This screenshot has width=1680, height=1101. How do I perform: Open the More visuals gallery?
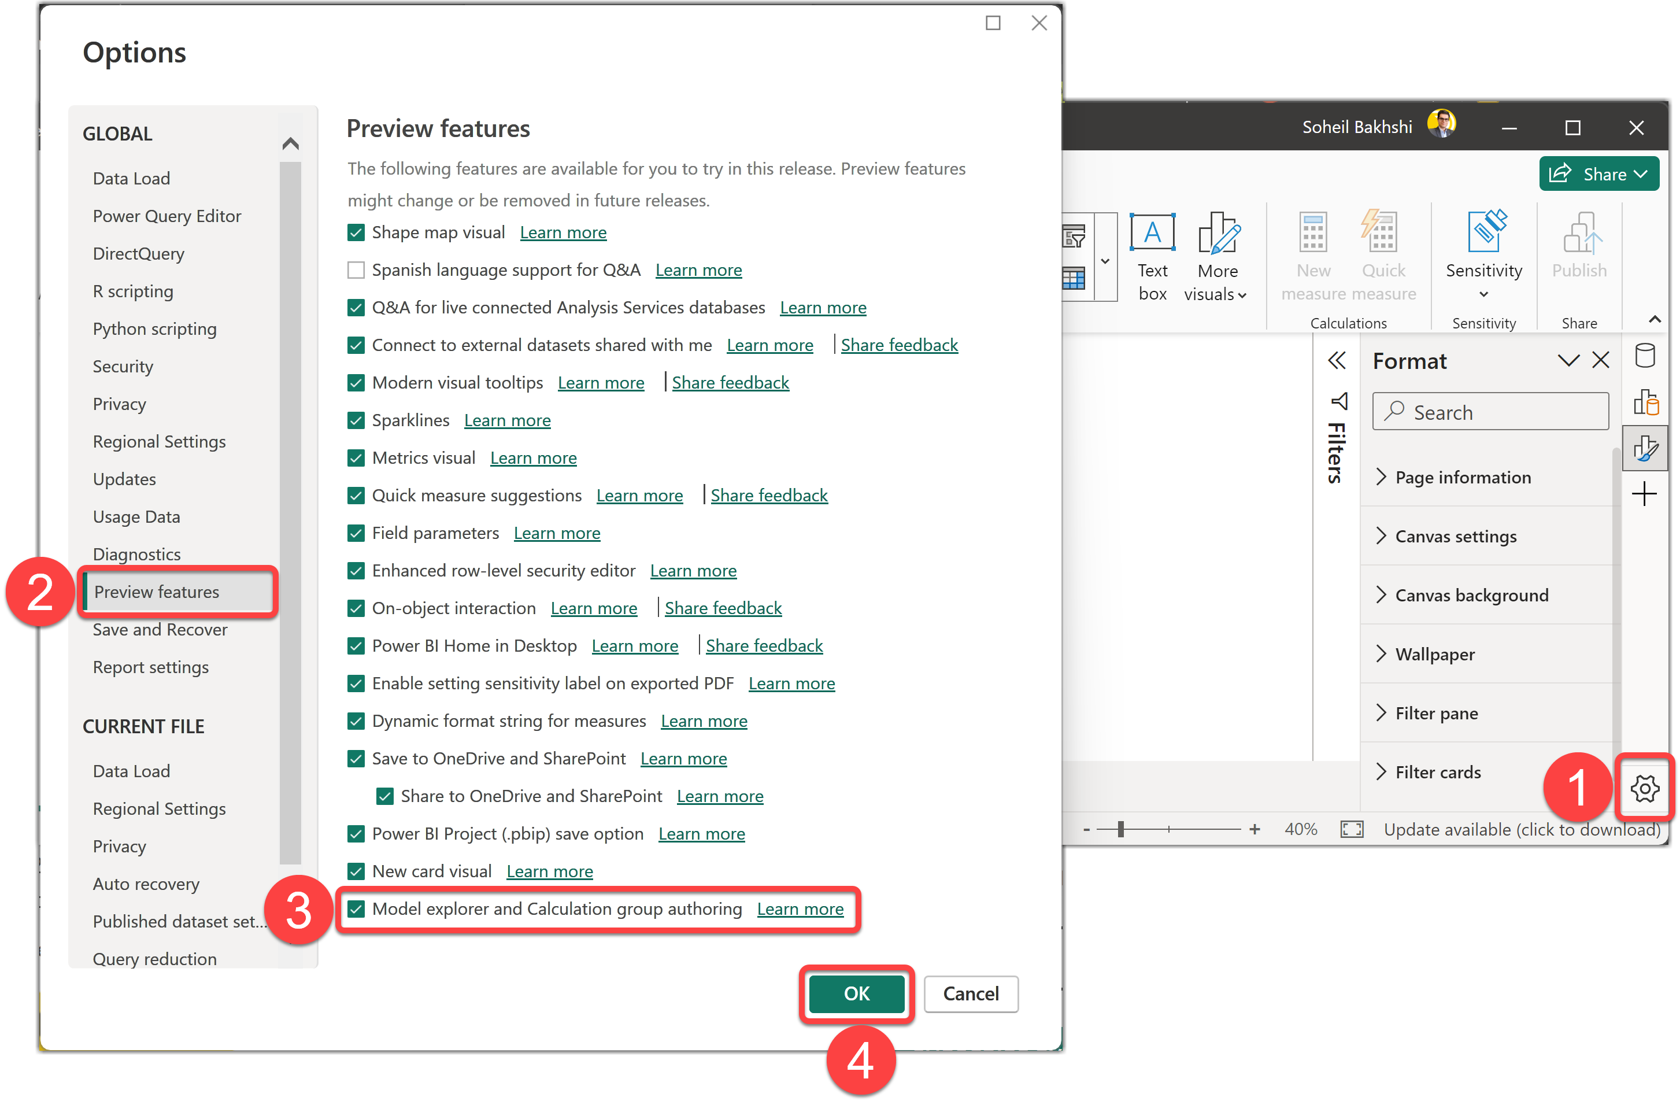click(1216, 256)
